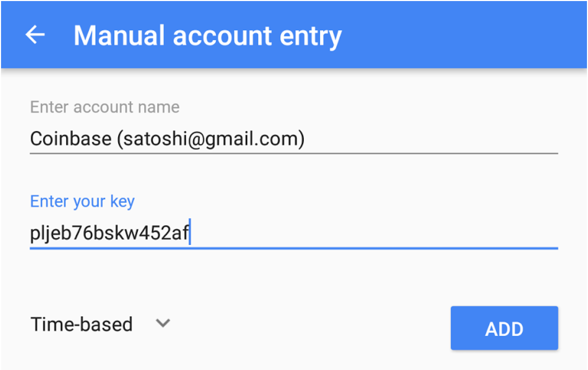The image size is (588, 370).
Task: Click empty area right of key text
Action: tap(375, 232)
